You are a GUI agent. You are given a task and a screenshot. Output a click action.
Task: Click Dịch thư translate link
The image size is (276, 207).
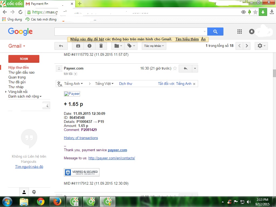point(126,84)
